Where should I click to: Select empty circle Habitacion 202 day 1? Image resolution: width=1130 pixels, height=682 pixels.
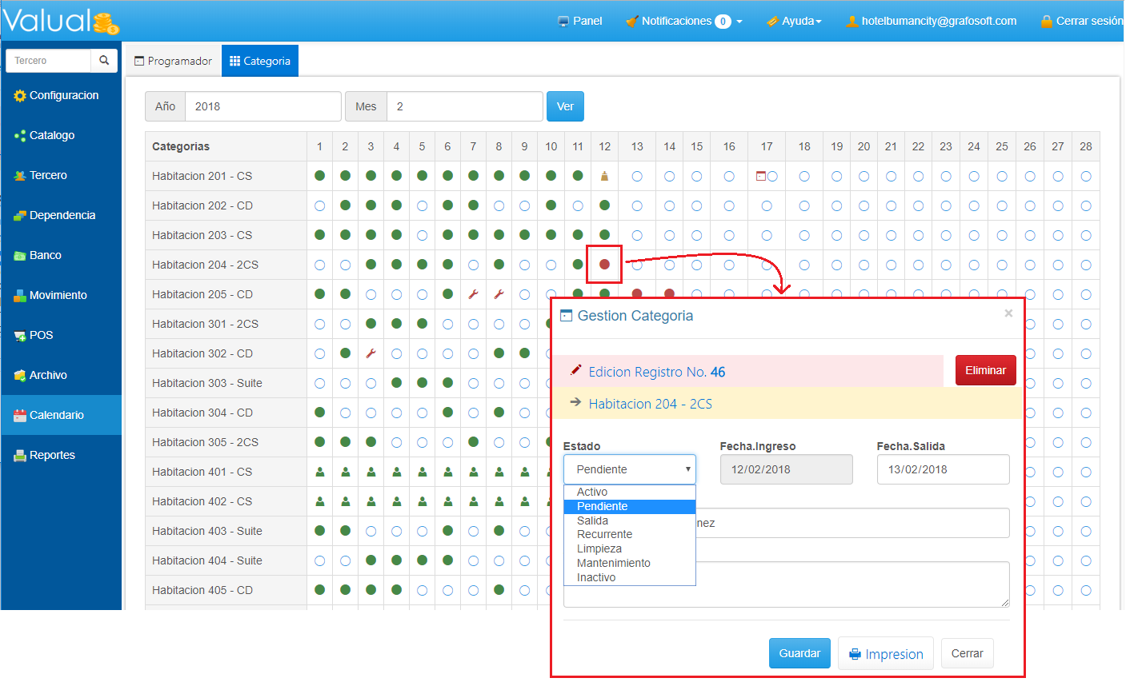319,205
